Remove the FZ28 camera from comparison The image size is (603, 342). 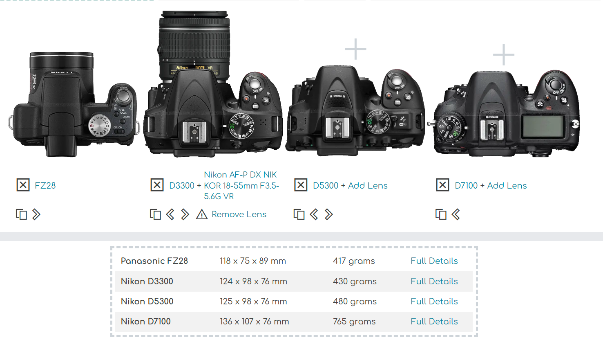pyautogui.click(x=23, y=185)
